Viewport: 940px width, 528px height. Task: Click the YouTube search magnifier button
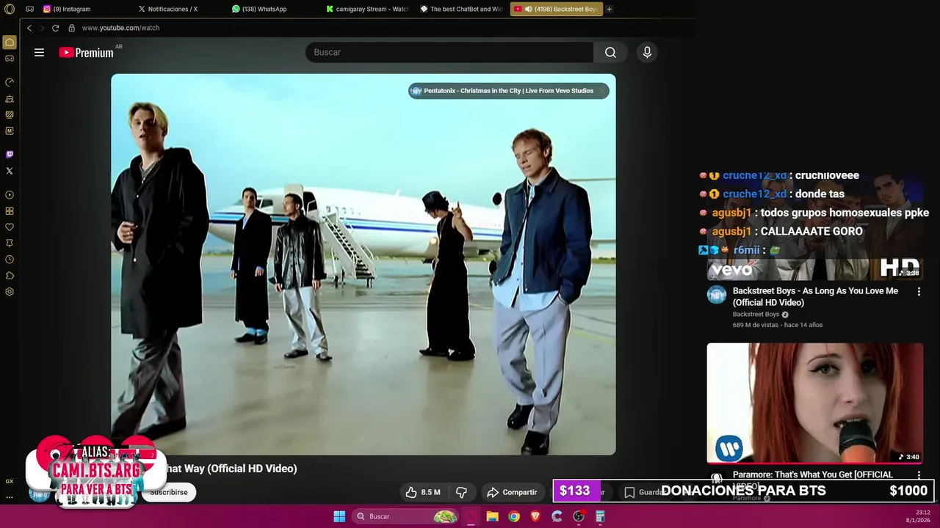[610, 52]
